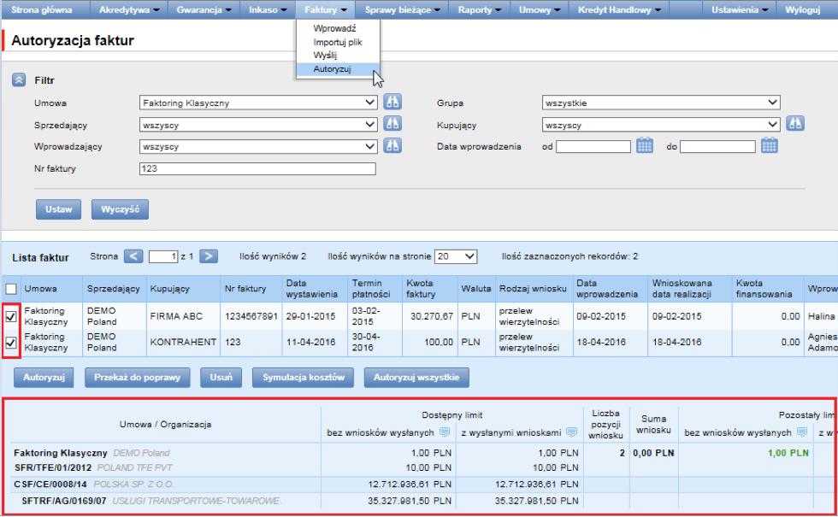Toggle select-all checkbox in table header
The height and width of the screenshot is (517, 838).
point(10,289)
